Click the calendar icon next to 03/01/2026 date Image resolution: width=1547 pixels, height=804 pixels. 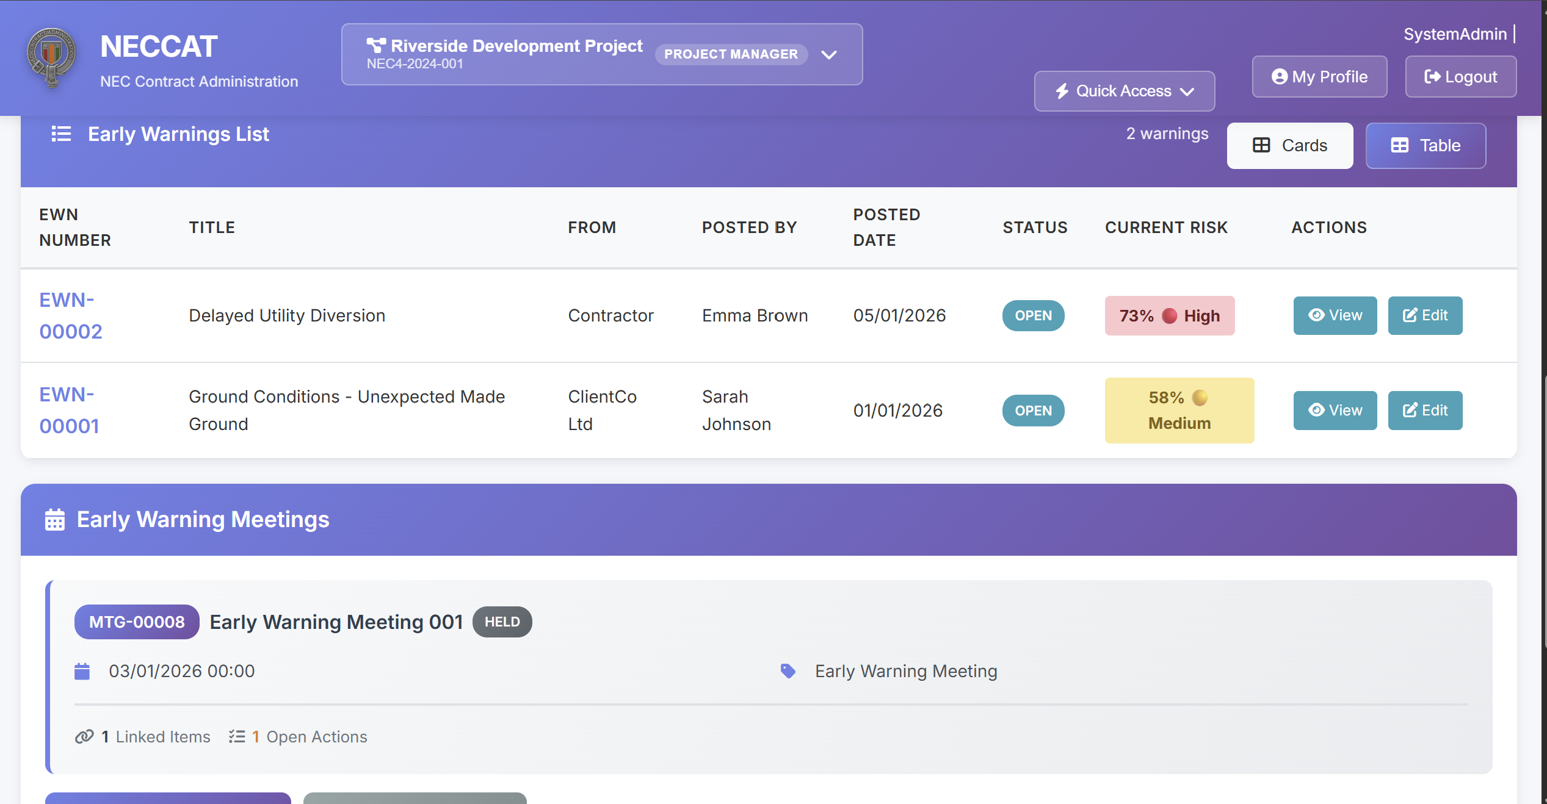pyautogui.click(x=82, y=671)
